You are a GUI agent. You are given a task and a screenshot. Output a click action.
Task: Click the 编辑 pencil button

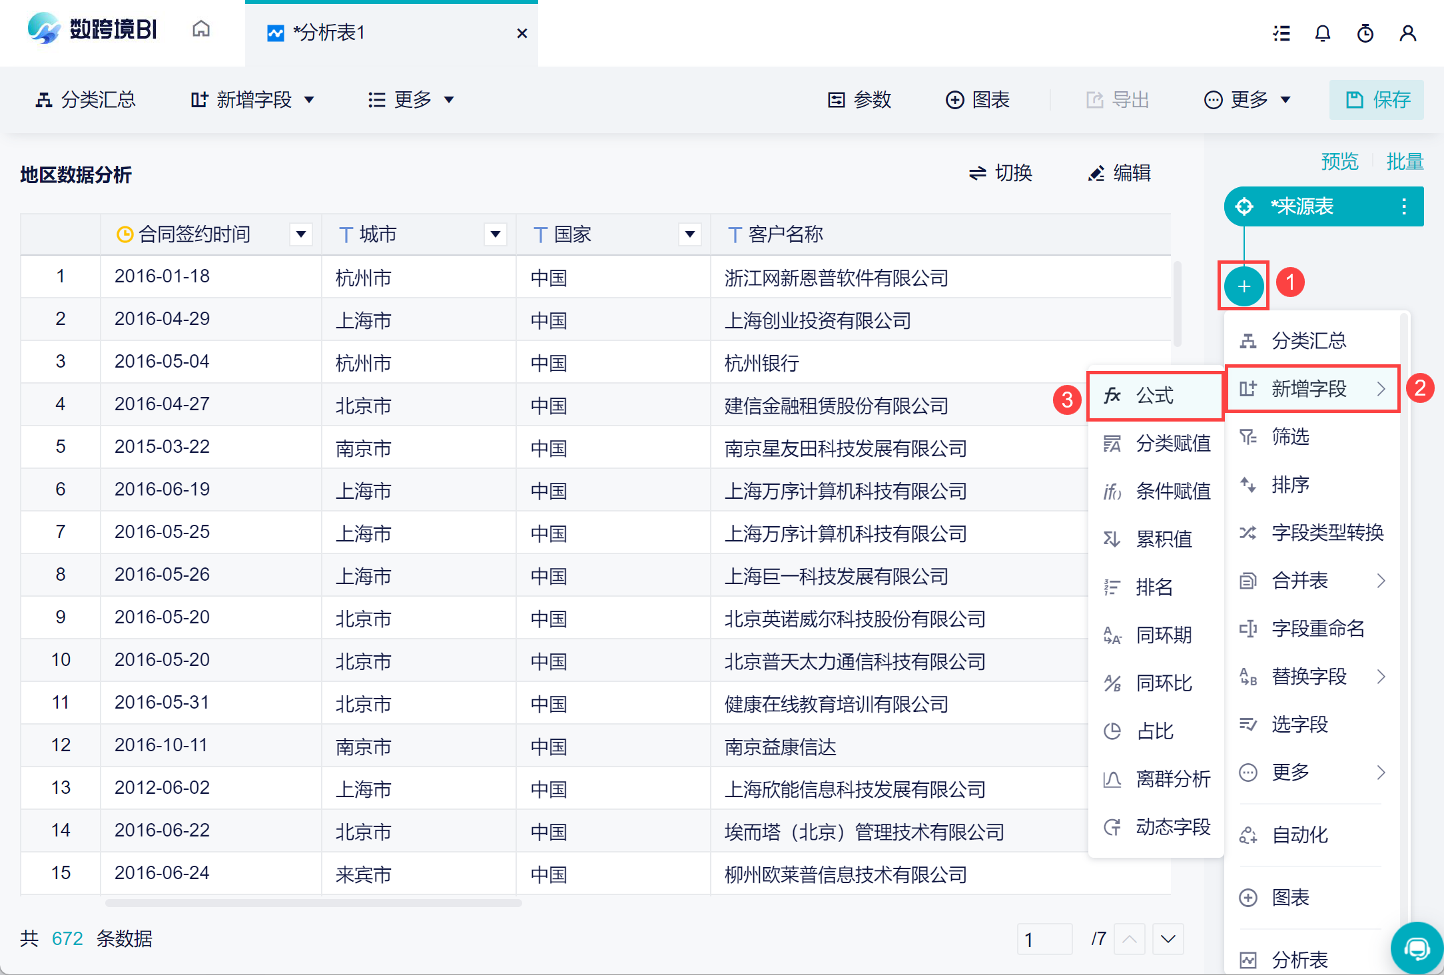point(1120,173)
